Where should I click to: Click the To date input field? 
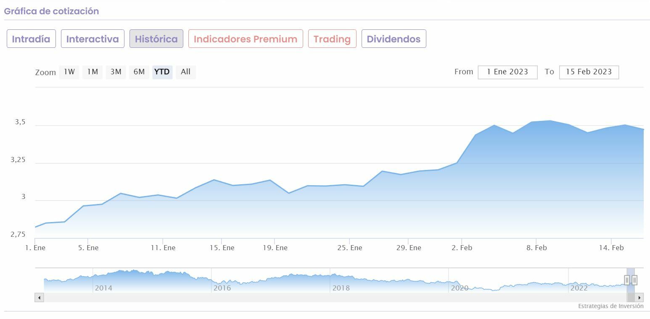click(589, 72)
